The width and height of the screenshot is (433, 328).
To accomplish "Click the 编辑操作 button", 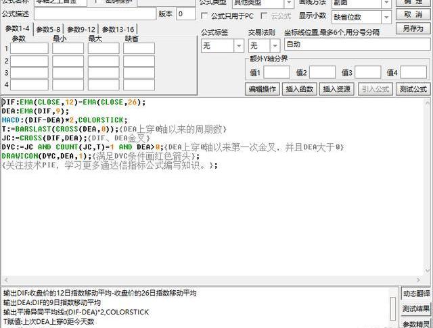I will point(262,88).
